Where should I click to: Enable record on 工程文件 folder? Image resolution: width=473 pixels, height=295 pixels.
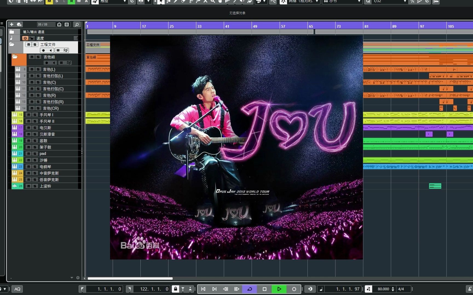coord(44,50)
